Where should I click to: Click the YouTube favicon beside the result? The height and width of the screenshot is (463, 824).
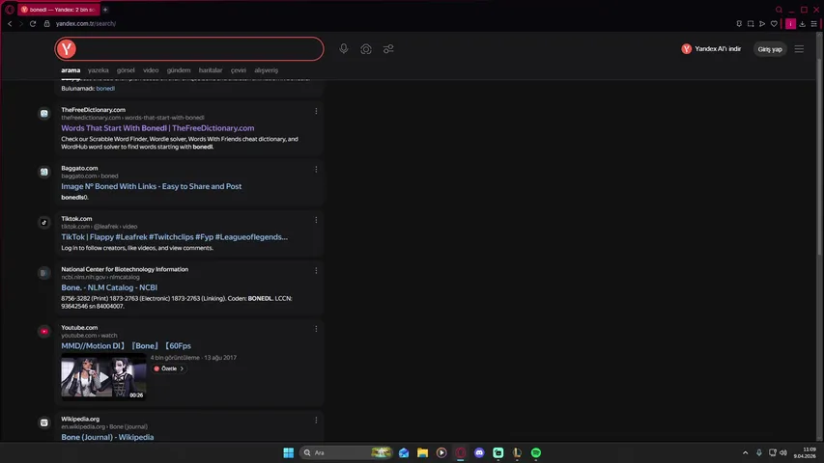(44, 331)
